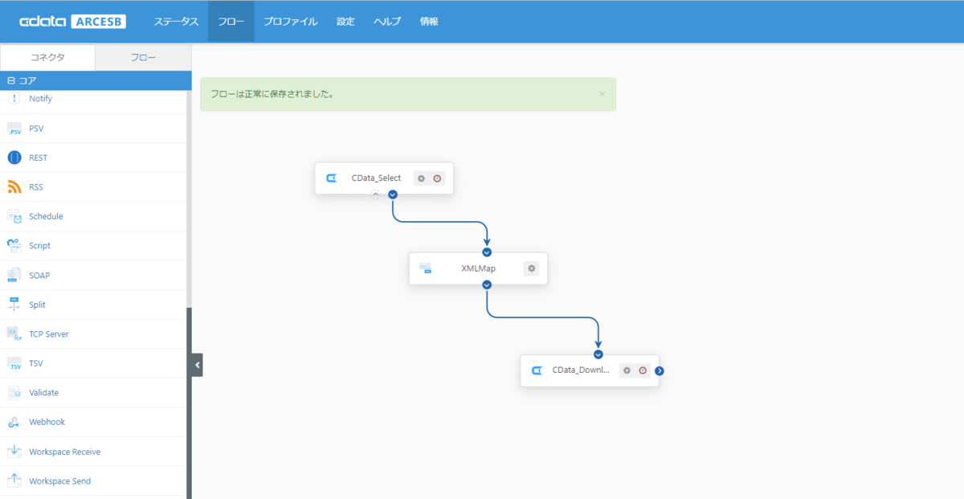The image size is (964, 499).
Task: Switch to the フロー sidebar tab
Action: (143, 58)
